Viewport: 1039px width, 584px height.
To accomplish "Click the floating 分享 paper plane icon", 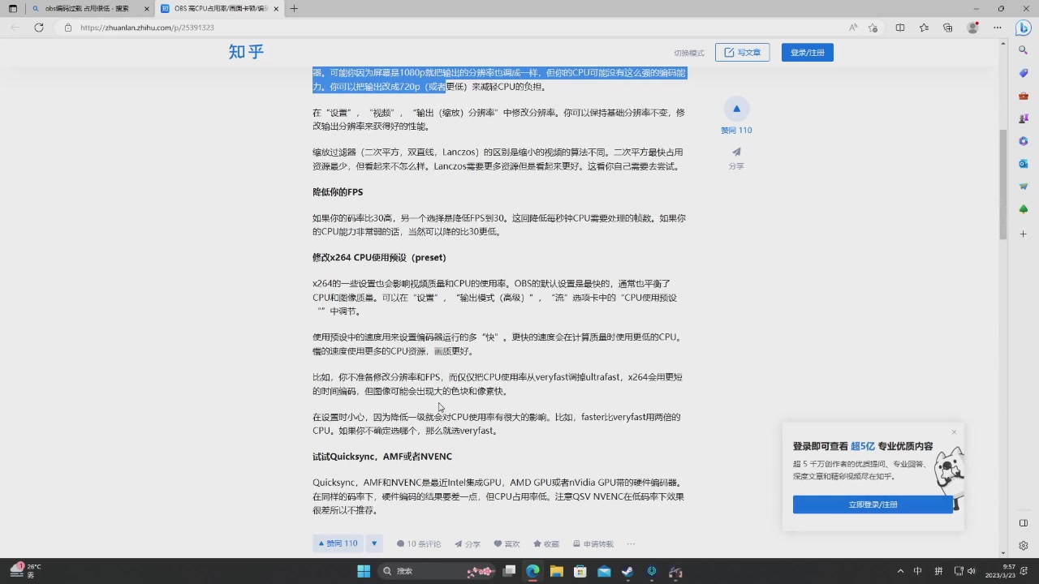I will coord(736,152).
